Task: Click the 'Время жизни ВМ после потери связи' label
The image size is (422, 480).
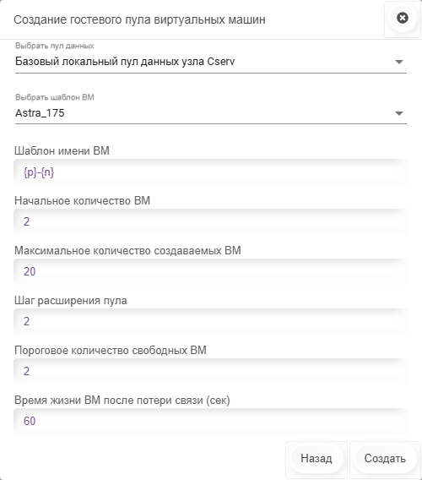Action: click(109, 401)
